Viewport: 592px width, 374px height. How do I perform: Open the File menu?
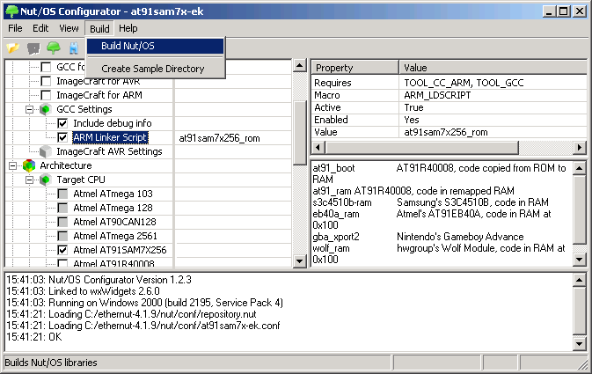click(x=15, y=28)
